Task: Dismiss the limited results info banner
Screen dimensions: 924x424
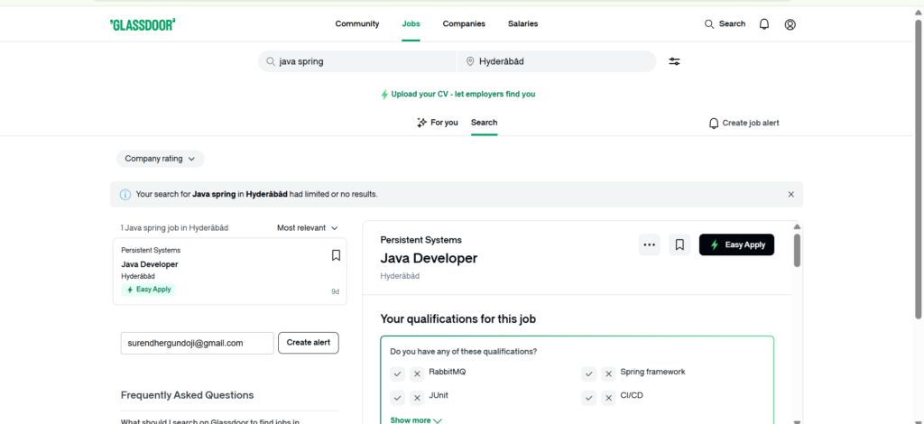Action: click(790, 194)
